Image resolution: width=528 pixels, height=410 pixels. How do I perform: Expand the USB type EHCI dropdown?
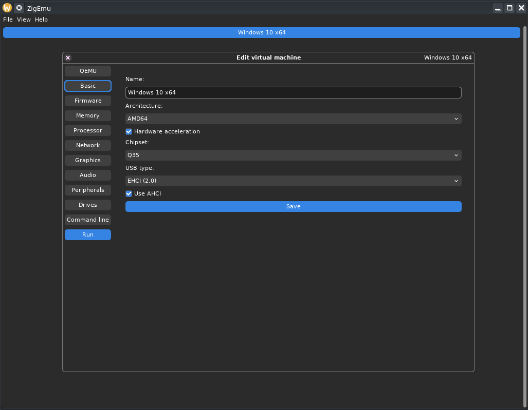[x=293, y=181]
